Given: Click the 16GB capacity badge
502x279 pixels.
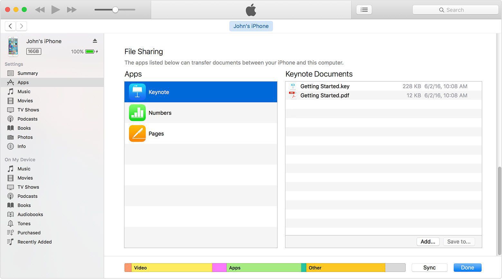Looking at the screenshot, I should pos(33,51).
